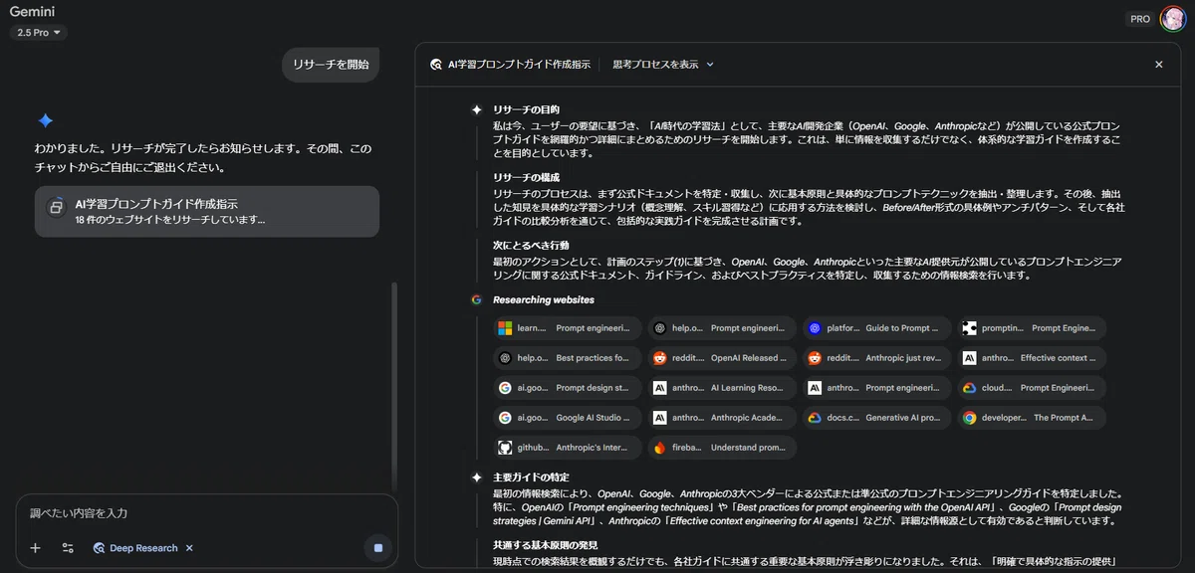Open the learn... Prompt engineeri... Microsoft source chip

[x=568, y=328]
